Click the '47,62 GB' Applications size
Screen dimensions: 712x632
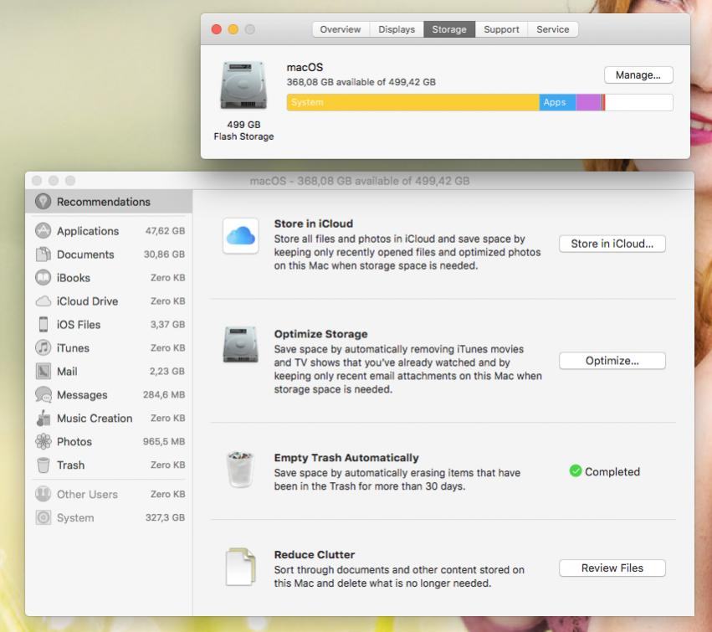point(165,231)
